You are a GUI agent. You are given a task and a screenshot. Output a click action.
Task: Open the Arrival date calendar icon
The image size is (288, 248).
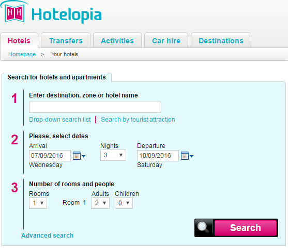tap(79, 156)
